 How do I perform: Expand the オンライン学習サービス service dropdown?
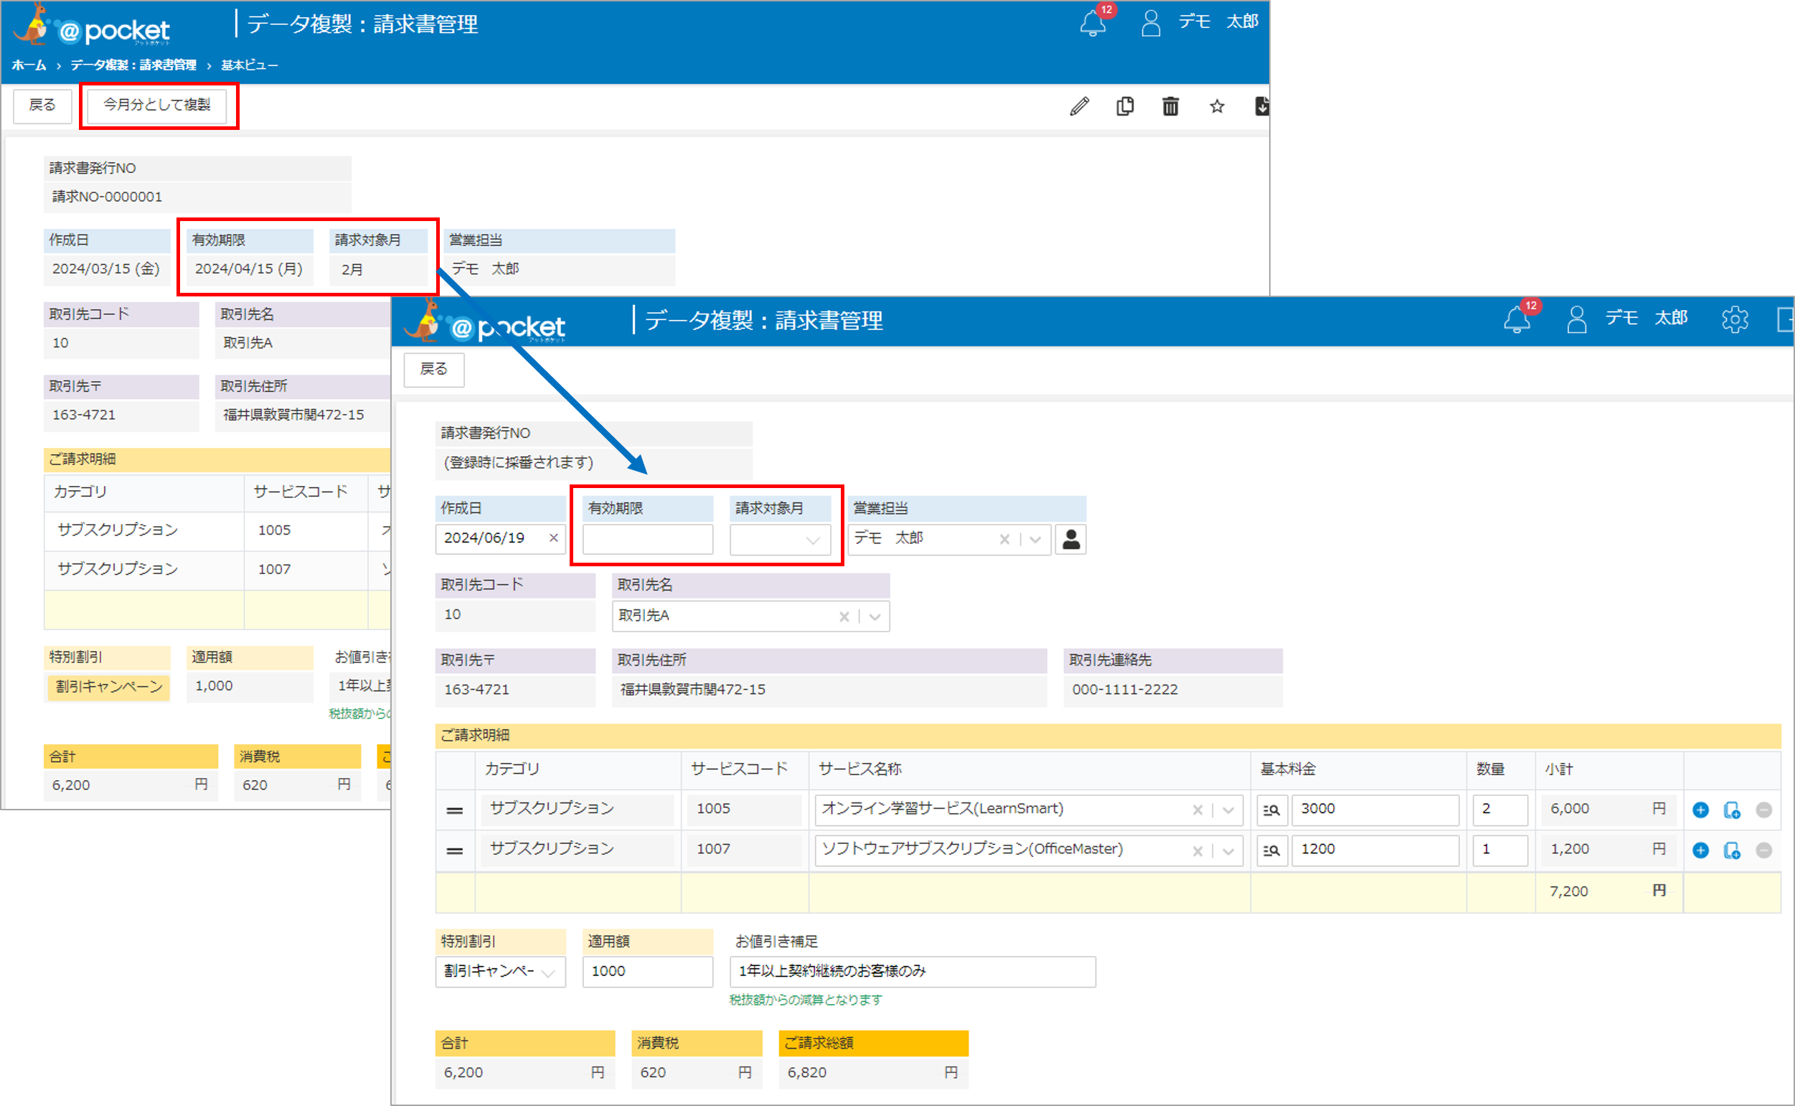coord(1228,810)
